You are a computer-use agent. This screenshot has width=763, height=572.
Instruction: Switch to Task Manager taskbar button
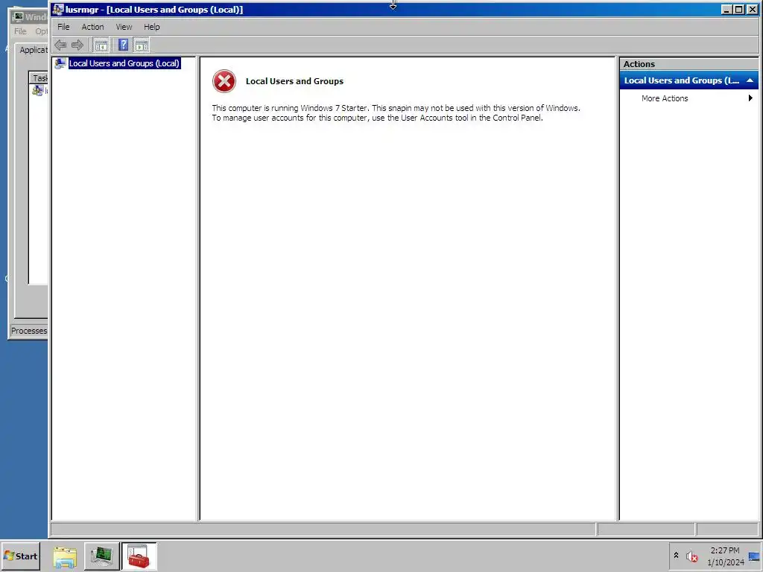(101, 556)
